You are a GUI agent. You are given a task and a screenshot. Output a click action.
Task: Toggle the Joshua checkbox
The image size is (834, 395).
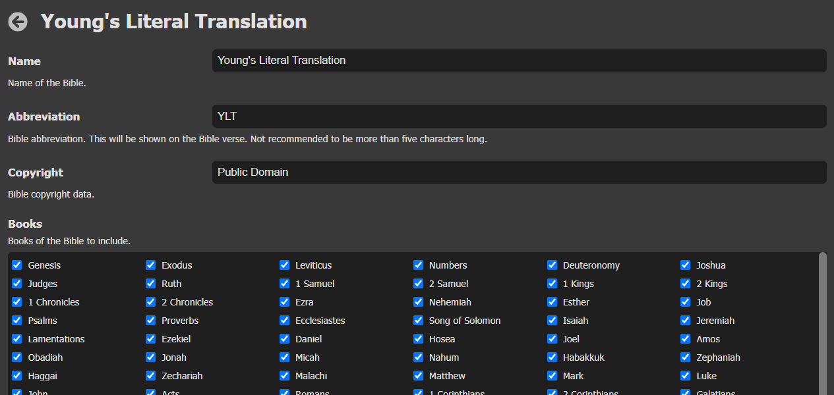[686, 265]
